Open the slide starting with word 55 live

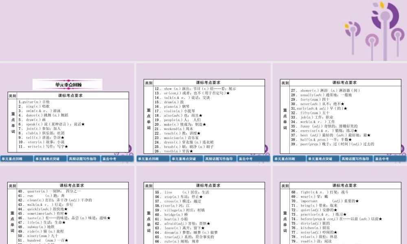coord(203,205)
